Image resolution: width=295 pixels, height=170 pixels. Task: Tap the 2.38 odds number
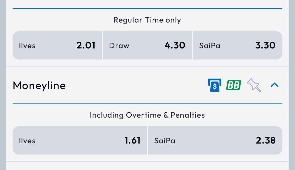coord(266,141)
